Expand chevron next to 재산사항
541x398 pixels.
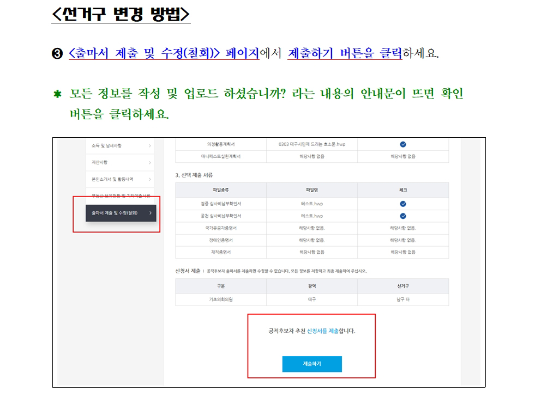[x=150, y=163]
